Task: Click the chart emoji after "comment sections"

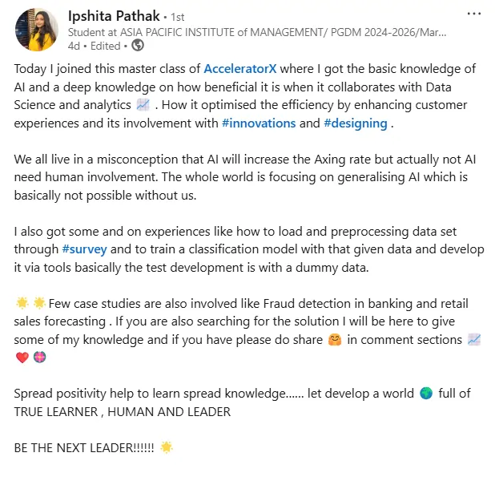Action: pyautogui.click(x=474, y=339)
